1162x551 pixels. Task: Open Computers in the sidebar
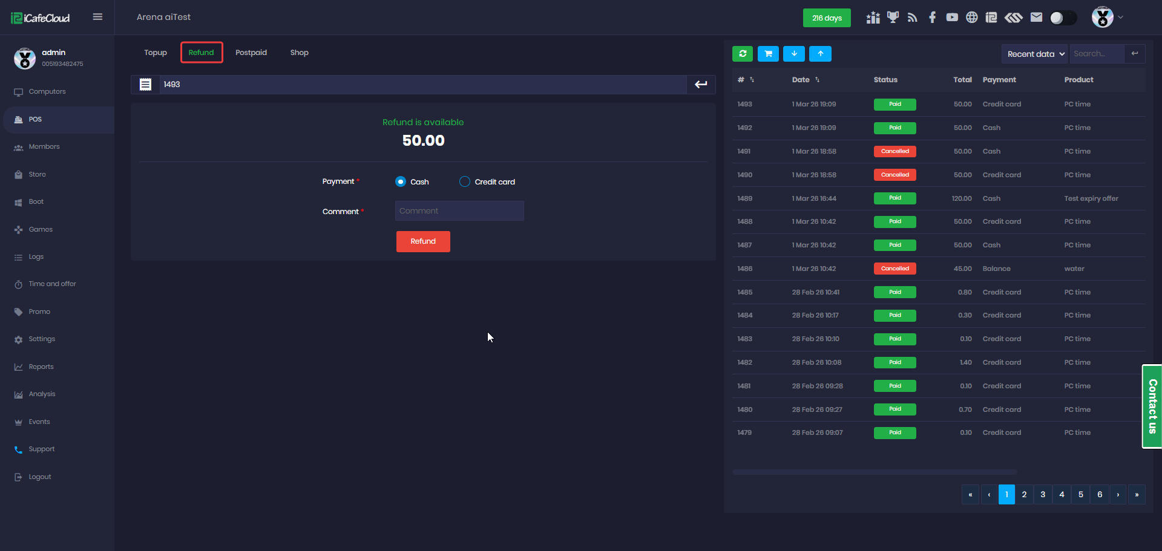(47, 92)
